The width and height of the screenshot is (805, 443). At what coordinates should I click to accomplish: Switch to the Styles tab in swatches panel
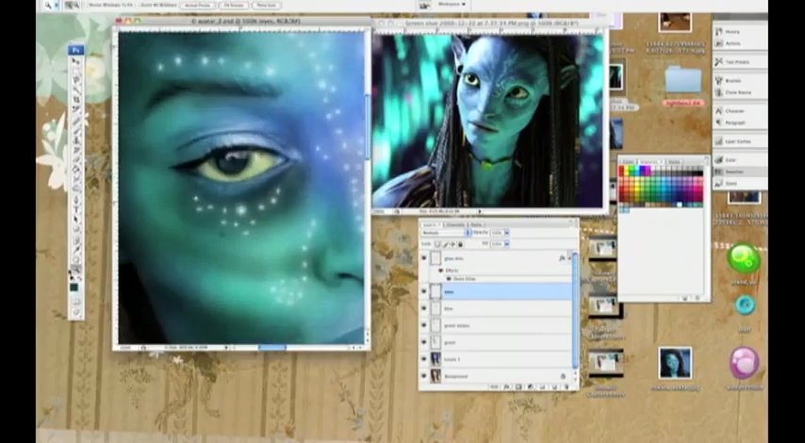click(674, 162)
